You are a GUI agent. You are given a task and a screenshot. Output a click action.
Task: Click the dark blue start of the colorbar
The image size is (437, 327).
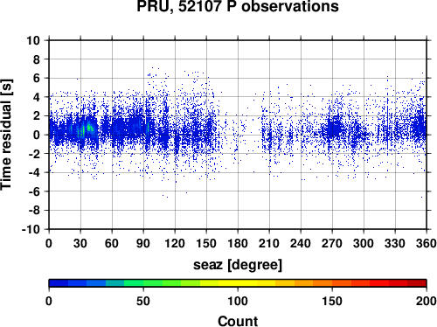click(59, 283)
